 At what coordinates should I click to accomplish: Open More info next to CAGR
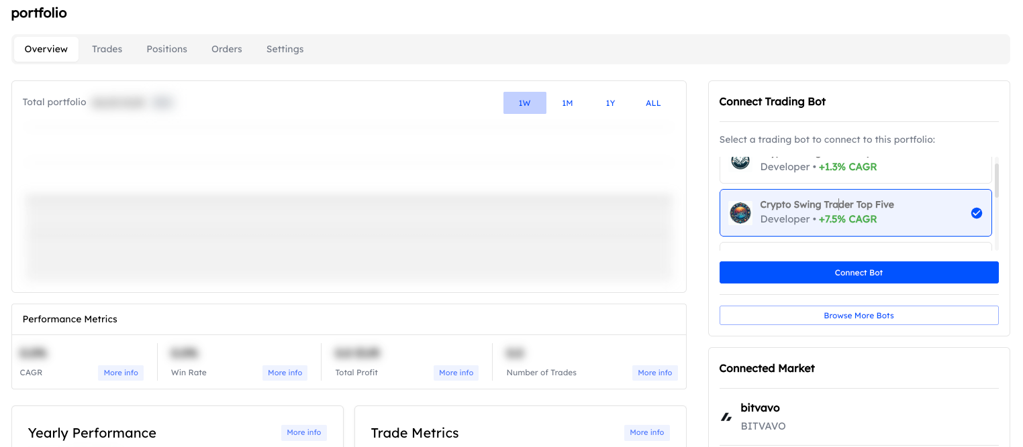(120, 372)
